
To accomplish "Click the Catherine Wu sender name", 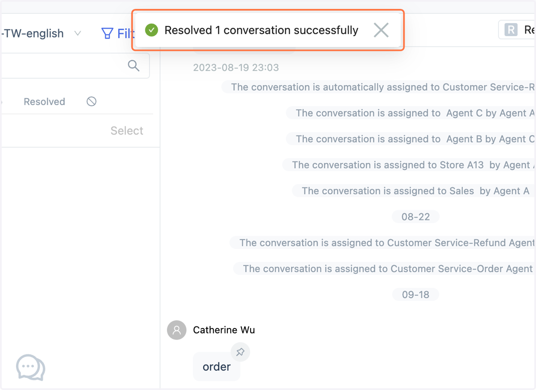I will [x=224, y=330].
